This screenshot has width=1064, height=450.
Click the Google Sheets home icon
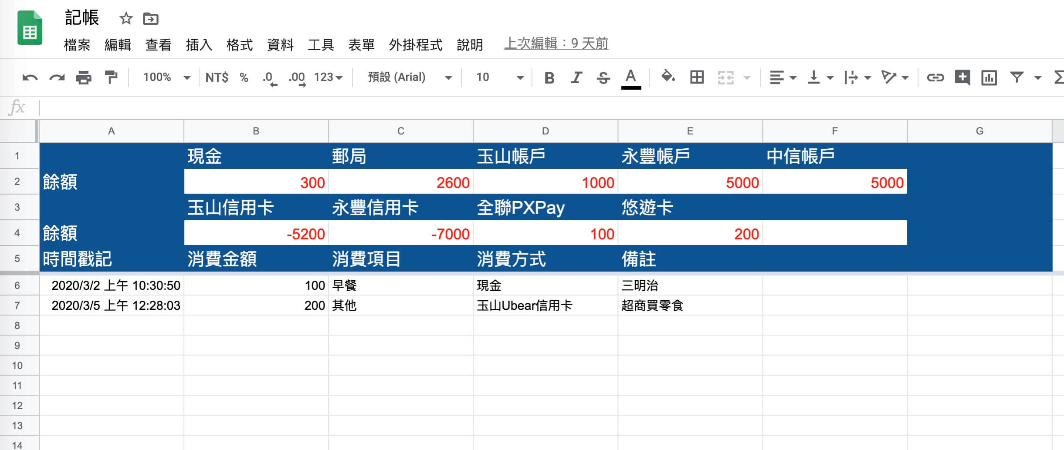[x=30, y=28]
